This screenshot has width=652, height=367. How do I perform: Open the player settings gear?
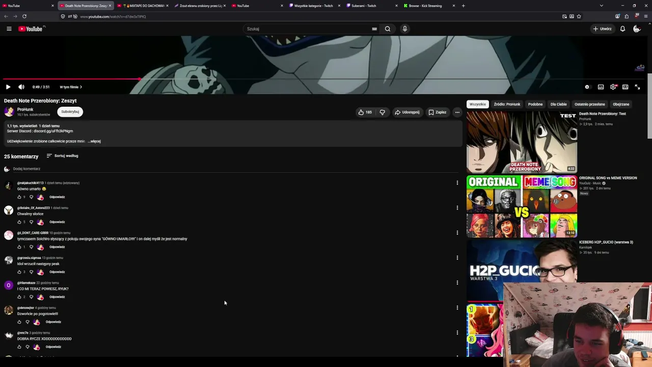(613, 87)
